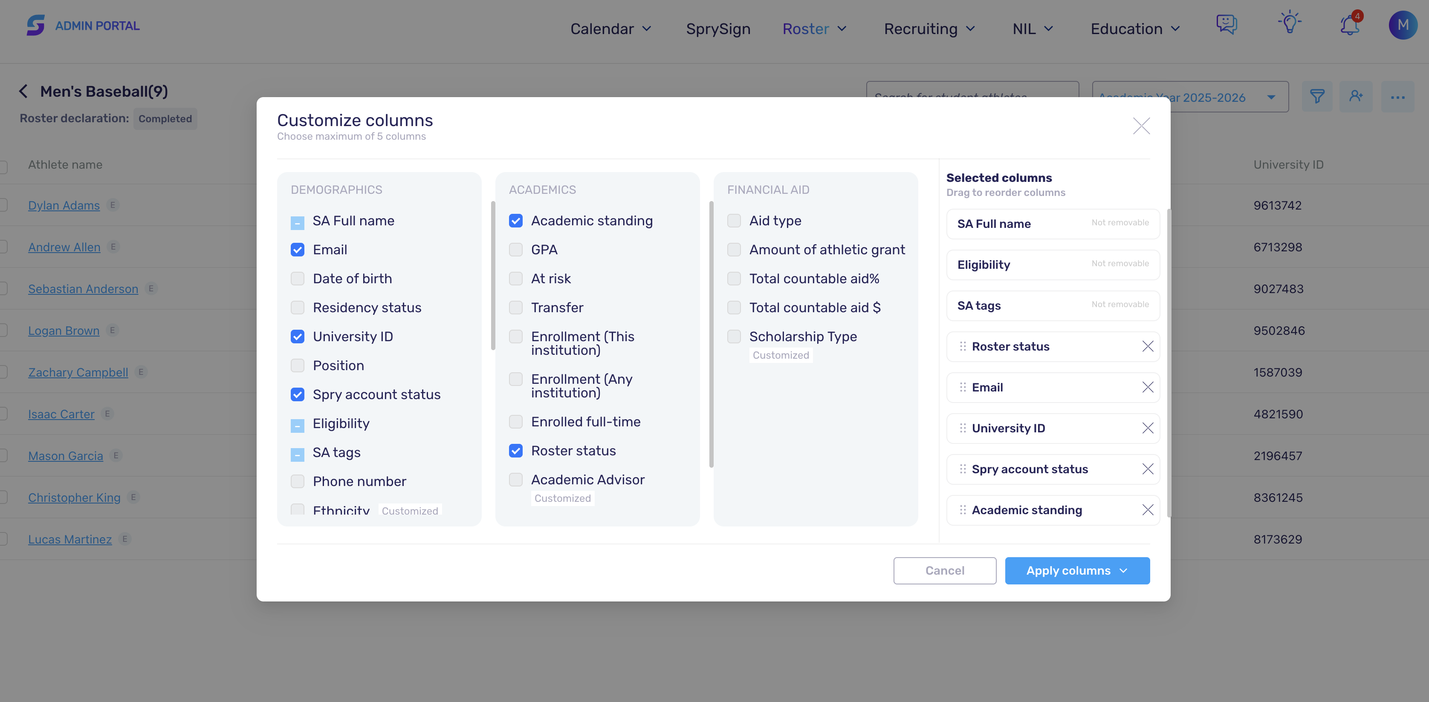
Task: Check the Residency status checkbox
Action: [297, 308]
